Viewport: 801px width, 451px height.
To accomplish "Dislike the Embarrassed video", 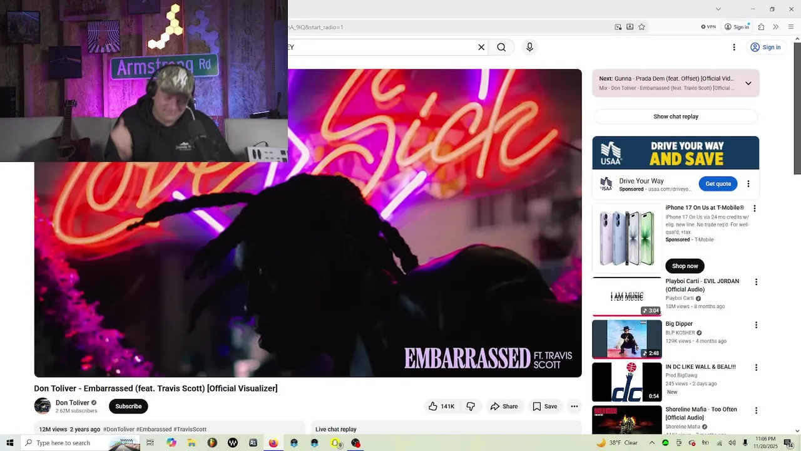I will (471, 407).
